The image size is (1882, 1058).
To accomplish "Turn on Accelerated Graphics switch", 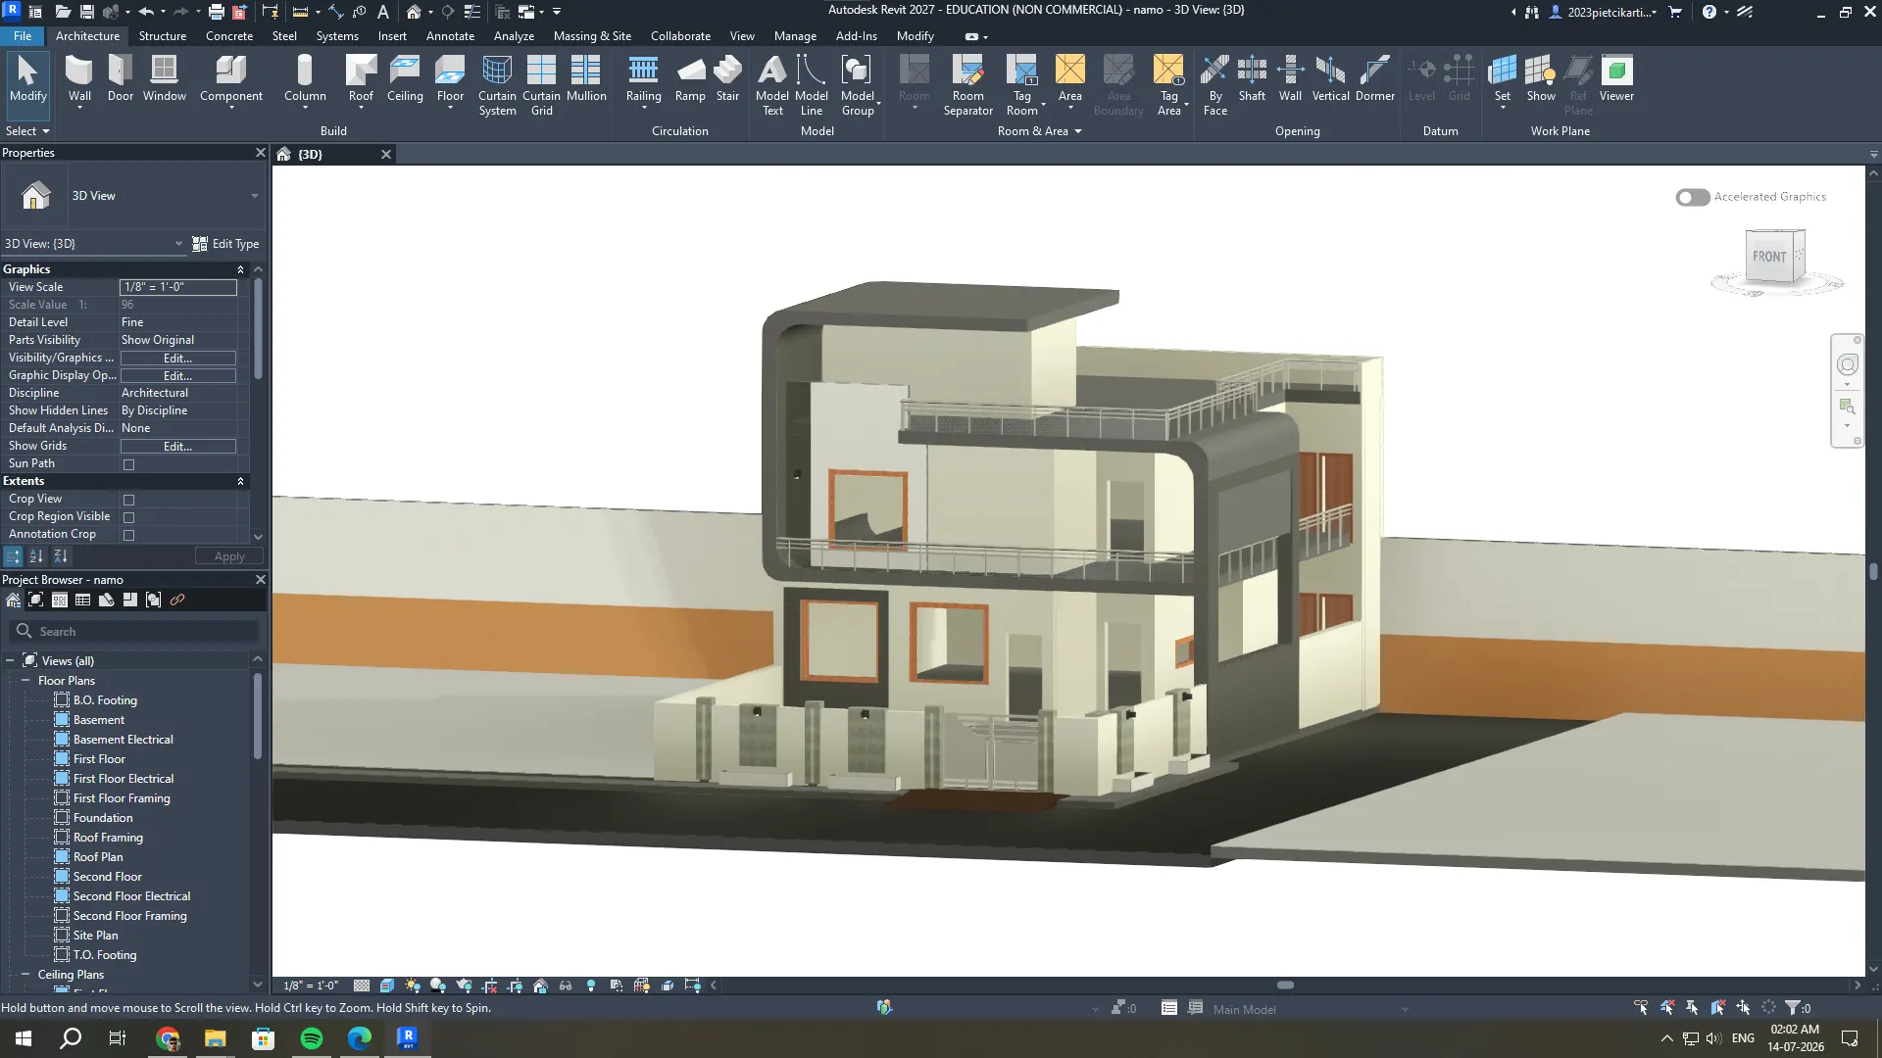I will tap(1692, 197).
